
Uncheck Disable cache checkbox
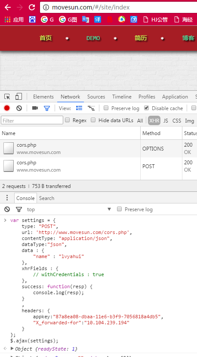146,108
